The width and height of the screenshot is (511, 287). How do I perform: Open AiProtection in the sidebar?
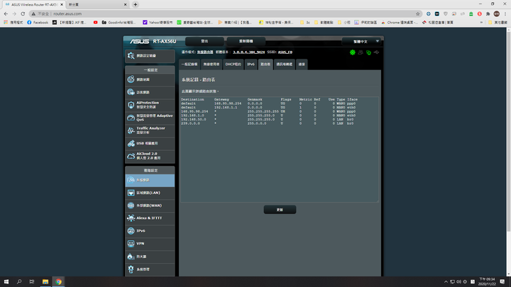[150, 105]
